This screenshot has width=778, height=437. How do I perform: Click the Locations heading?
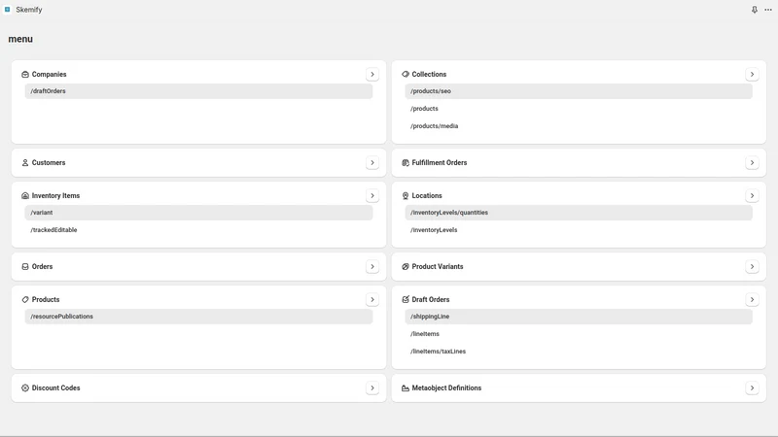tap(427, 196)
